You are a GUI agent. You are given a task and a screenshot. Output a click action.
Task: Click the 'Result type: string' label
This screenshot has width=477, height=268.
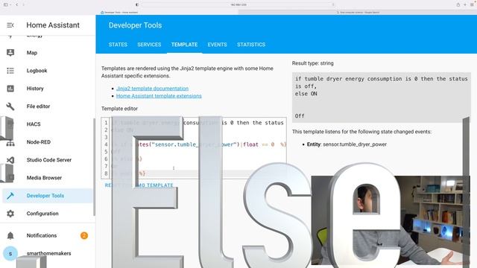(313, 63)
